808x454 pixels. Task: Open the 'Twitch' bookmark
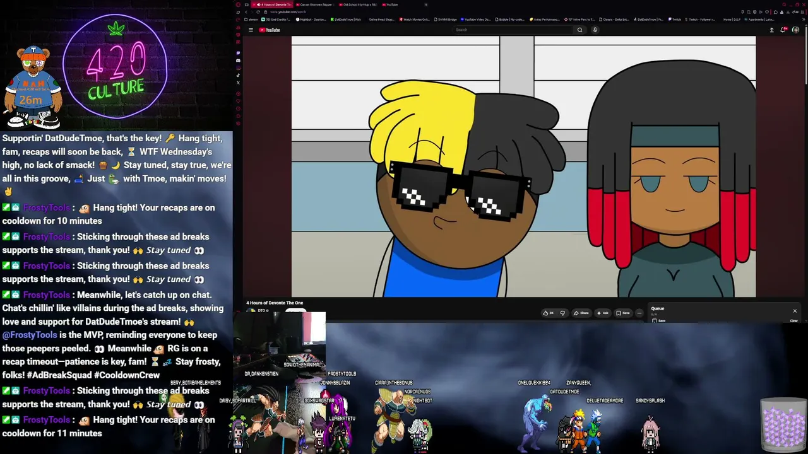coord(675,20)
